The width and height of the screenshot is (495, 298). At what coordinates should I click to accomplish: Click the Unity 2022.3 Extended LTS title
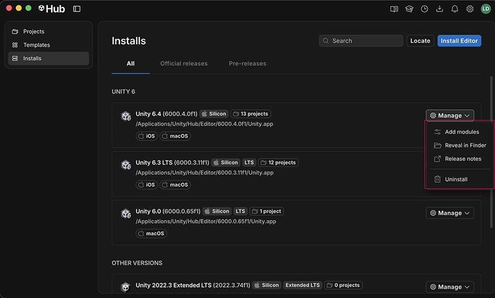click(x=193, y=285)
